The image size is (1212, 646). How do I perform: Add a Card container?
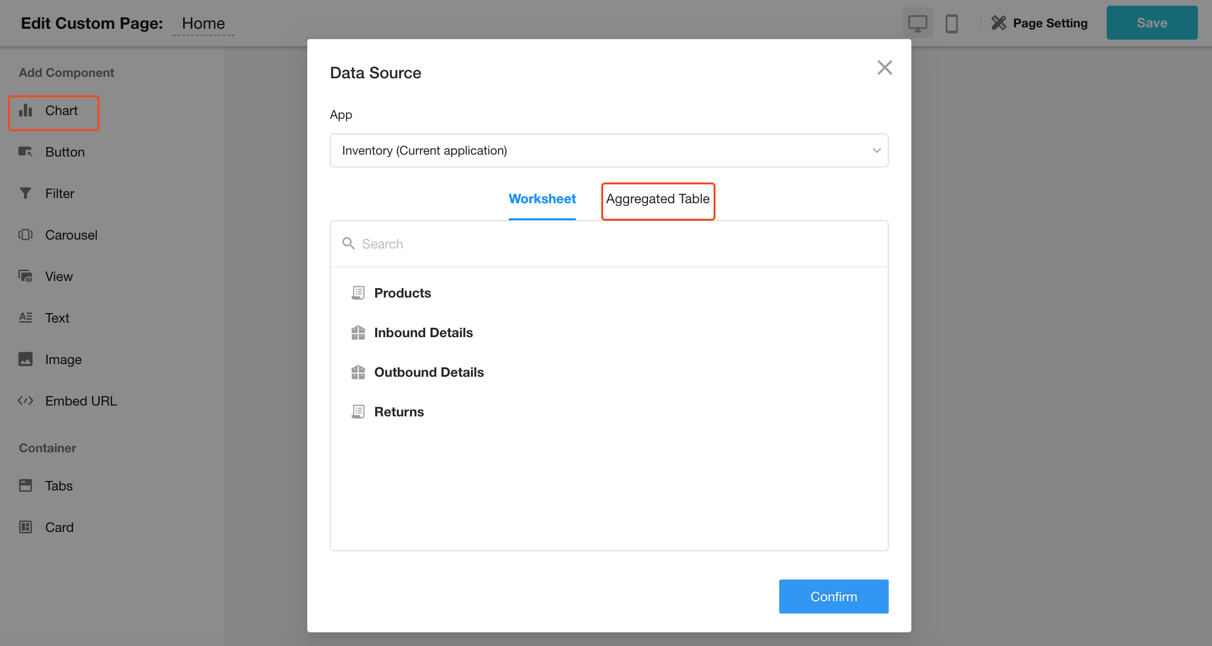(x=59, y=527)
